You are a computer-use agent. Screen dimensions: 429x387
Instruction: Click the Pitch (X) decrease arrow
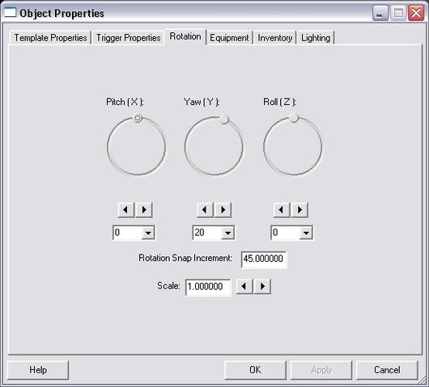pyautogui.click(x=125, y=210)
